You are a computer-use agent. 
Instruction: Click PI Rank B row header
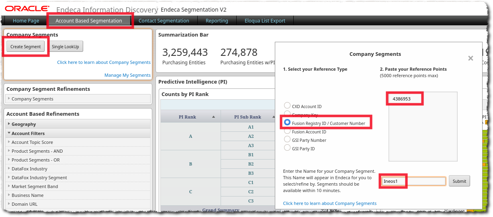pos(190,164)
